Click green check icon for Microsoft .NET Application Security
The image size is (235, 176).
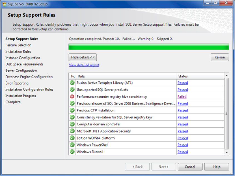coord(72,131)
